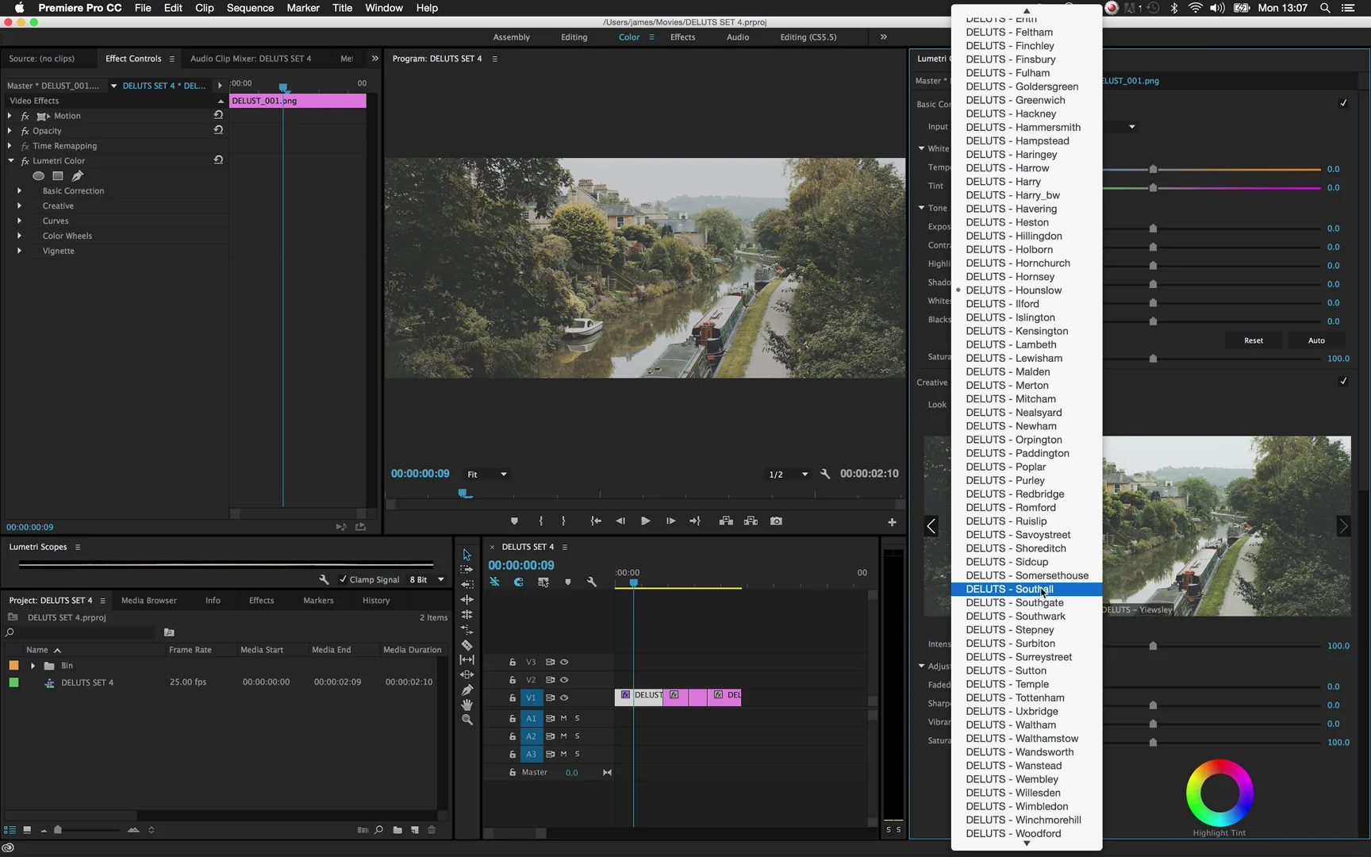The height and width of the screenshot is (857, 1371).
Task: Choose DELUTS - Southall from the Look list
Action: pos(1010,590)
